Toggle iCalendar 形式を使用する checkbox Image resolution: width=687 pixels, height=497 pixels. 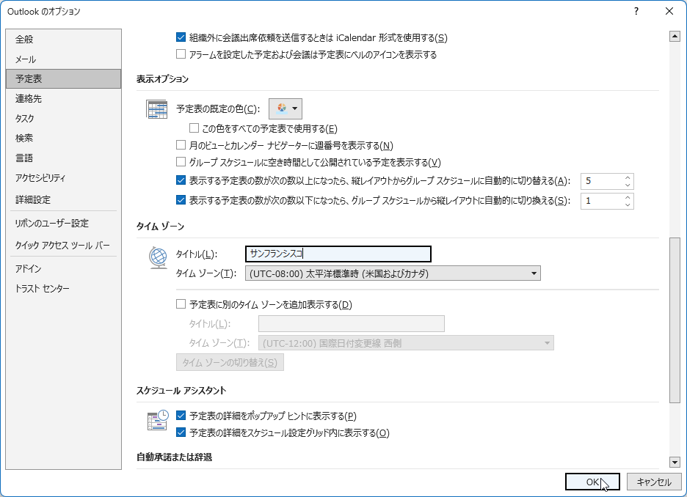(x=181, y=37)
